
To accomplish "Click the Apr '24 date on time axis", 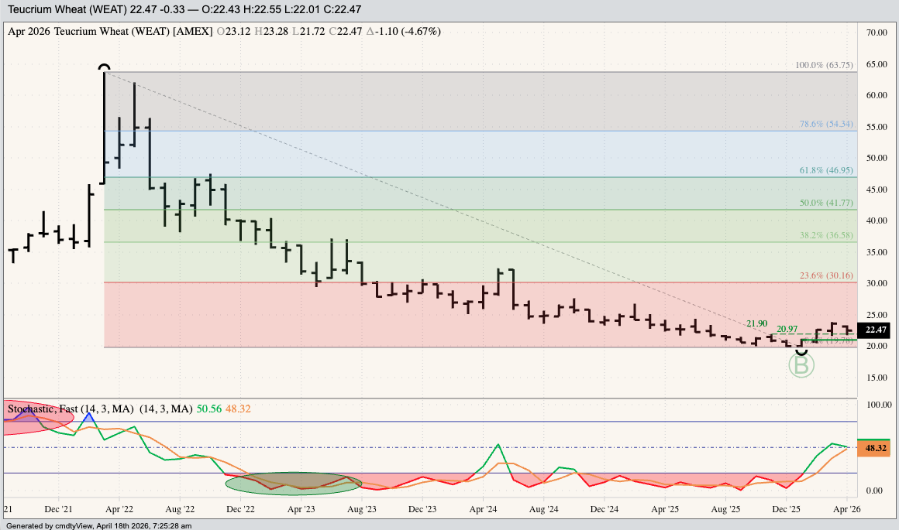I will 484,510.
